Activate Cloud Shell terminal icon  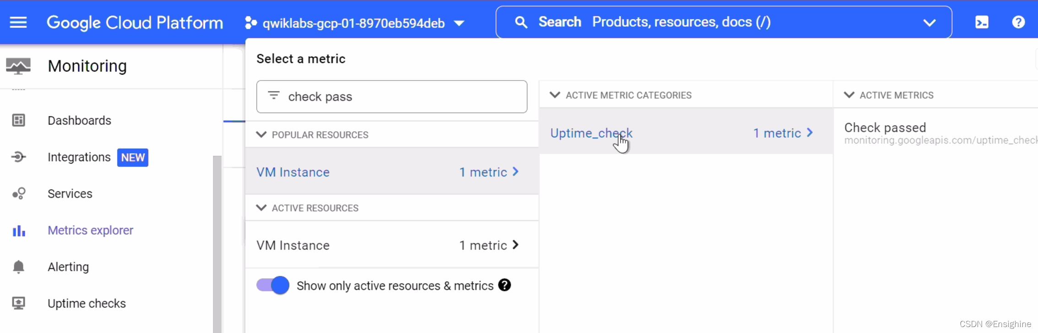982,22
